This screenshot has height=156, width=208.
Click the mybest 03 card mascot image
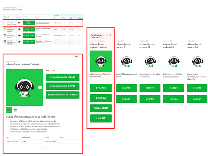point(174,61)
